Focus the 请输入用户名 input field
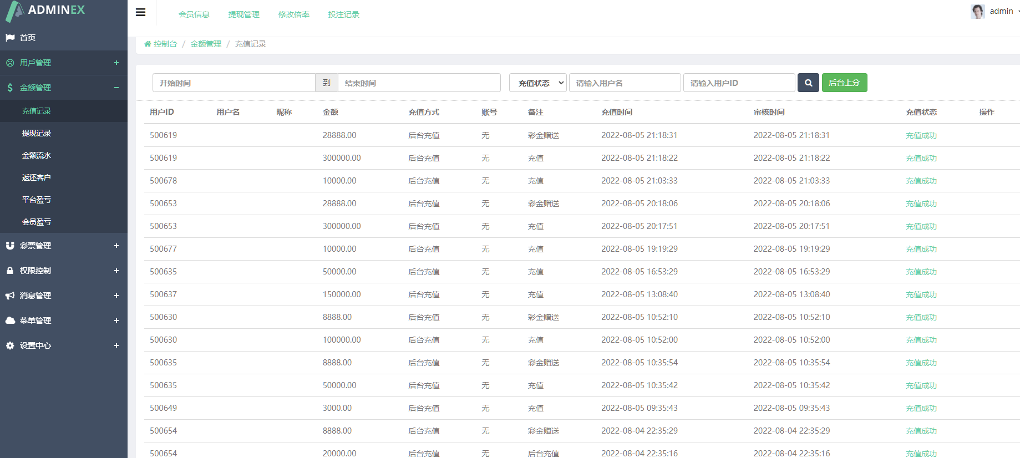This screenshot has width=1020, height=458. (x=625, y=83)
